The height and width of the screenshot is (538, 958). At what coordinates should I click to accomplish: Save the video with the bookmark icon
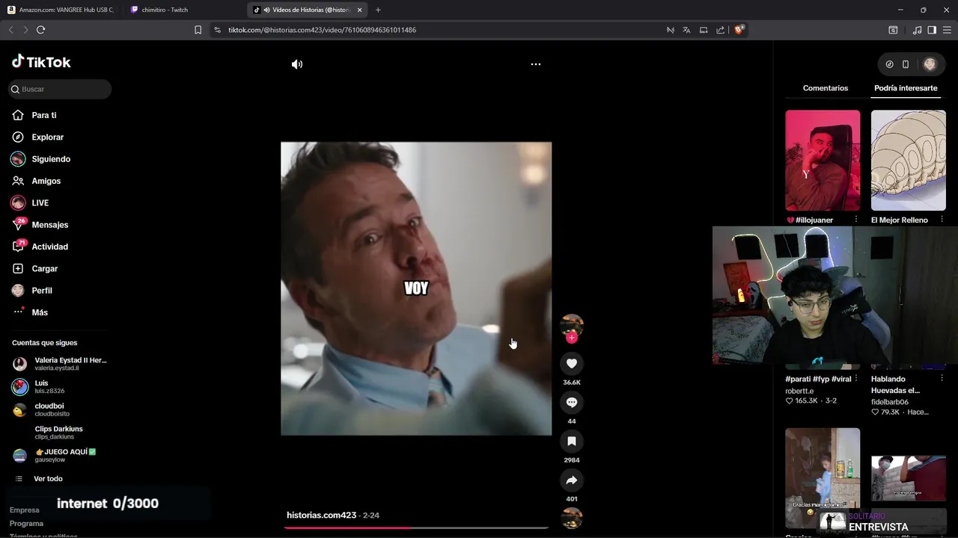click(x=572, y=441)
